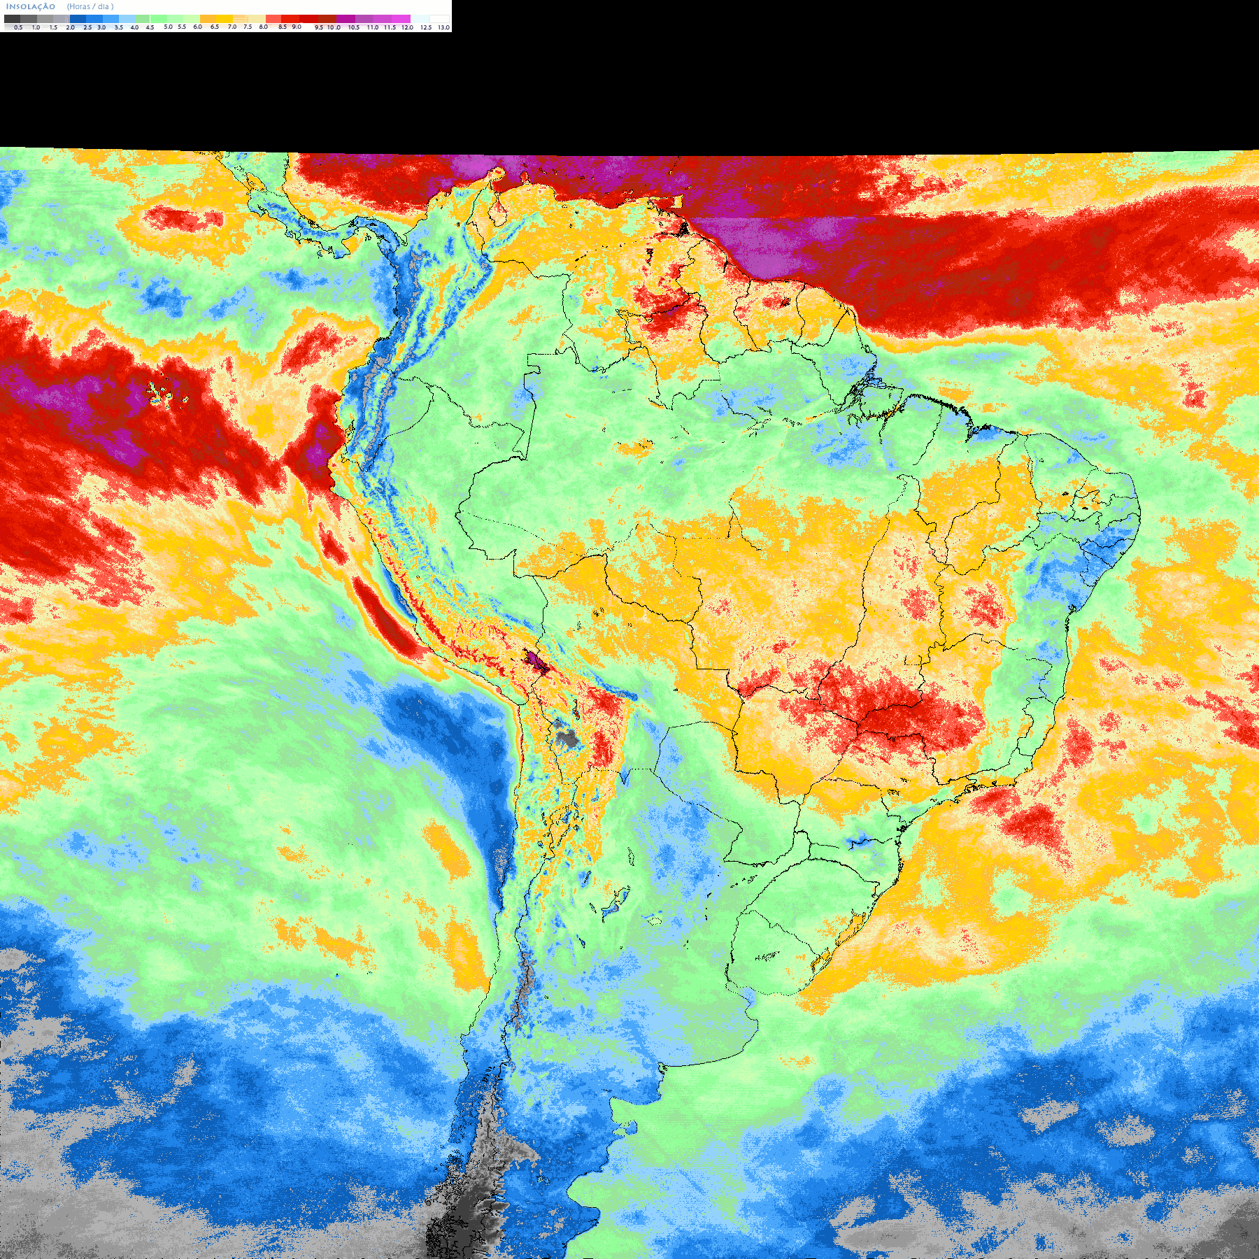Select the bright yellow legend swatch for 7.0 hours

[225, 19]
